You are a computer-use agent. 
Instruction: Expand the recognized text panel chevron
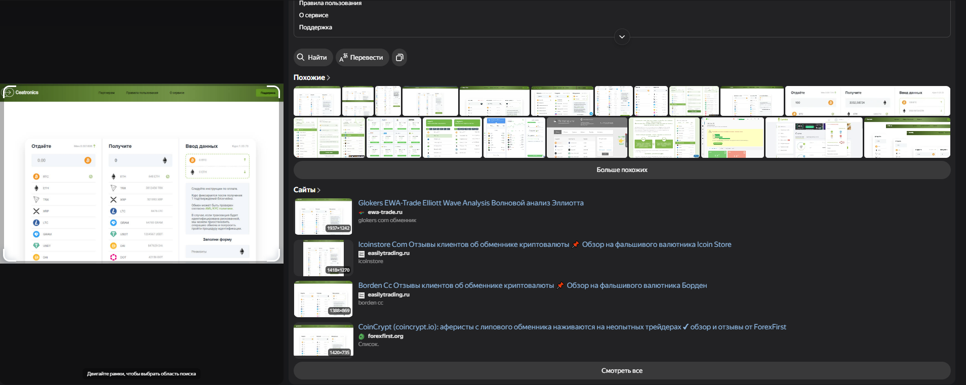tap(622, 36)
